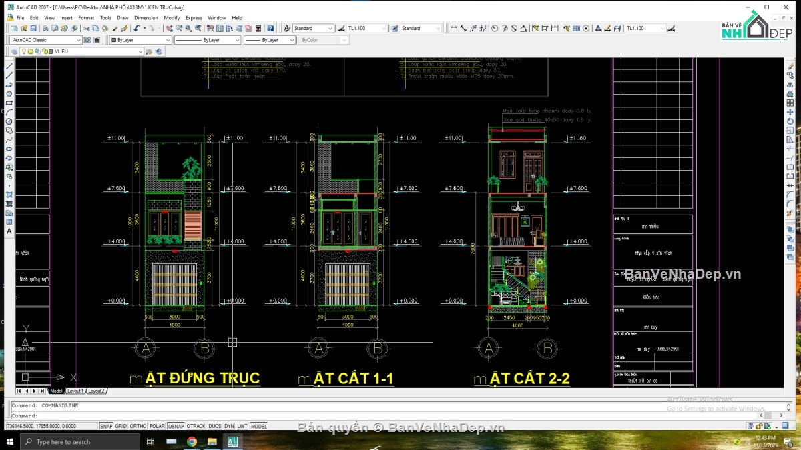Select the Erase tool in Modify toolbar
801x450 pixels.
coord(790,67)
